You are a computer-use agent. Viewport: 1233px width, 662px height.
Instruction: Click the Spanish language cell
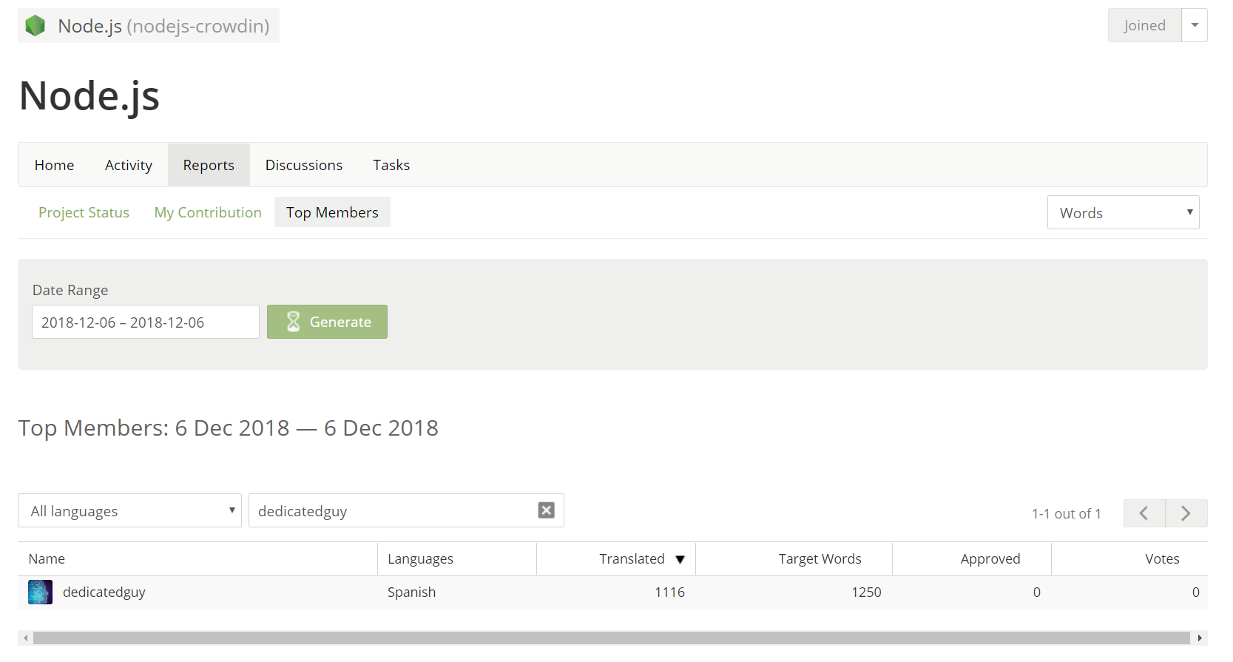[x=411, y=592]
